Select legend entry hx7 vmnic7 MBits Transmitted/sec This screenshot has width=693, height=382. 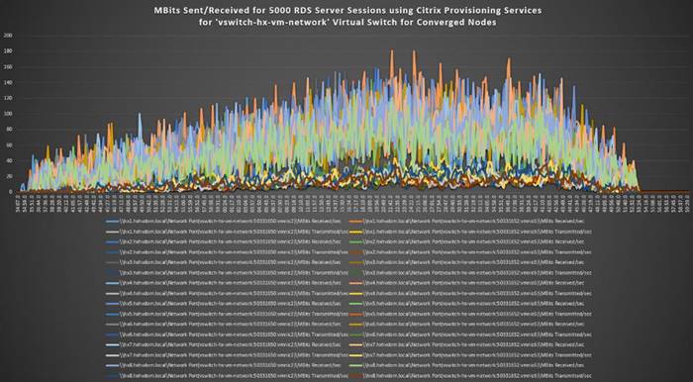coord(470,355)
